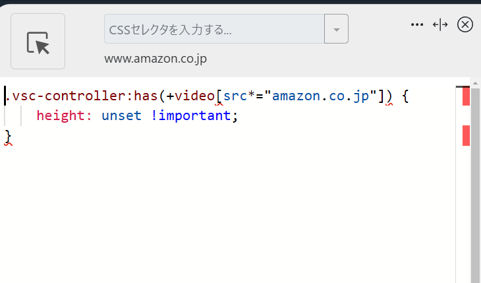Click the editor's vertical scrollbar thumb
481x283 pixels.
475,185
